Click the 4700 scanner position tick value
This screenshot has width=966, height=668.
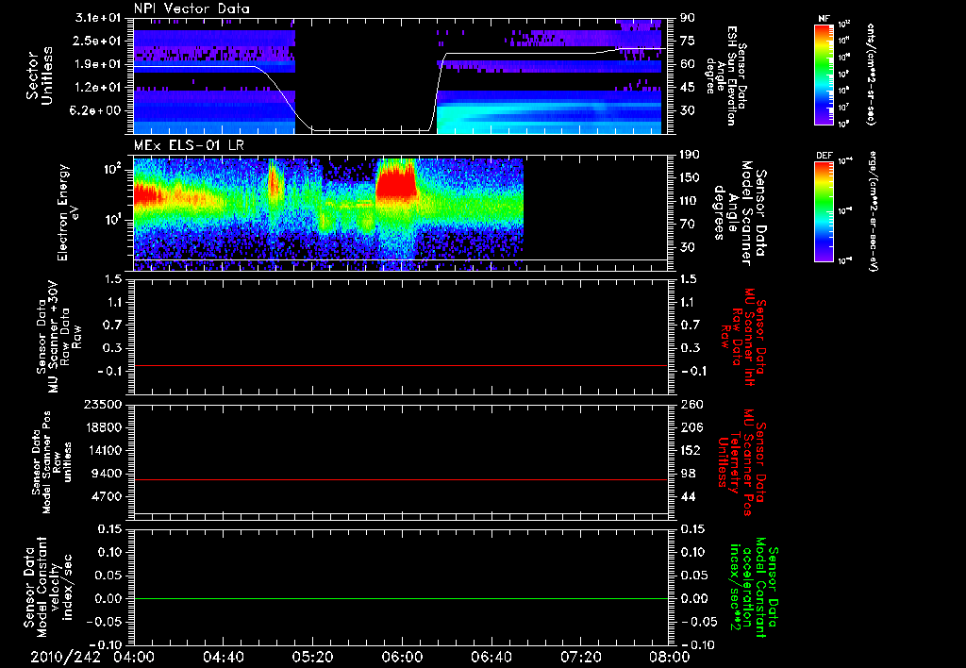coord(106,496)
